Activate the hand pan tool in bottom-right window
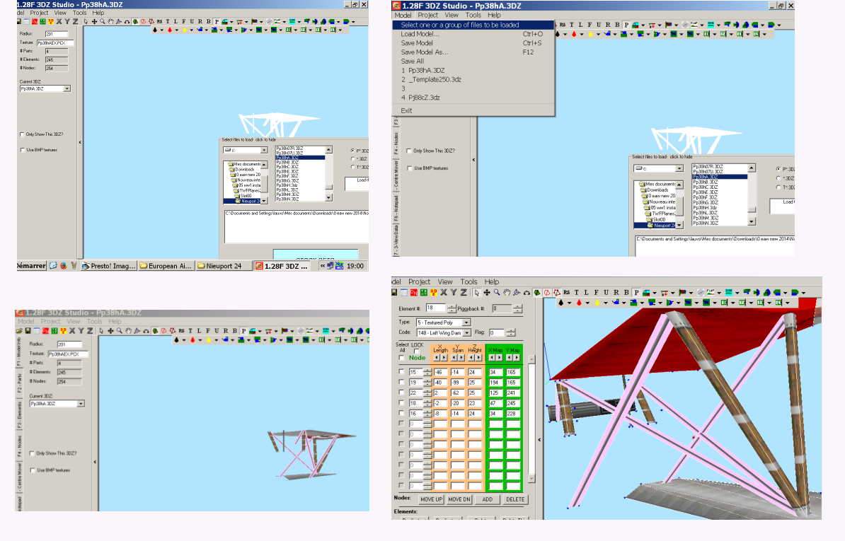This screenshot has width=845, height=541. (x=507, y=292)
